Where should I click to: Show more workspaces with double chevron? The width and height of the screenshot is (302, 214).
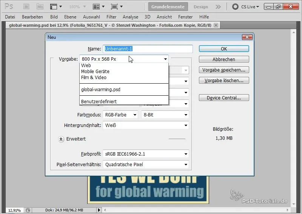point(218,7)
